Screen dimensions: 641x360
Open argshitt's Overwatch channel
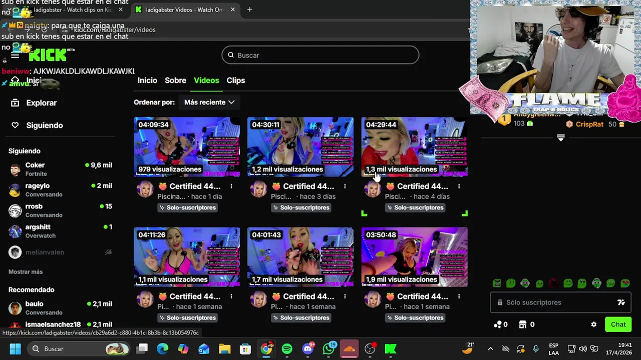60,230
